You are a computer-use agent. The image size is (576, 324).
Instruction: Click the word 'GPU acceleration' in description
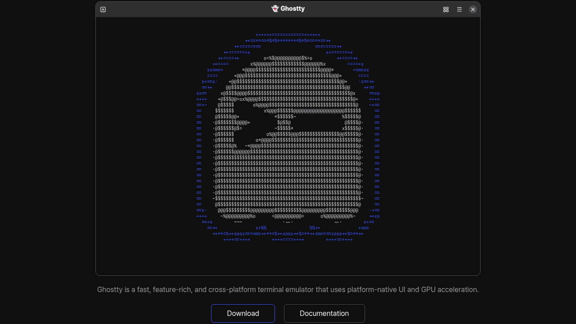(449, 290)
